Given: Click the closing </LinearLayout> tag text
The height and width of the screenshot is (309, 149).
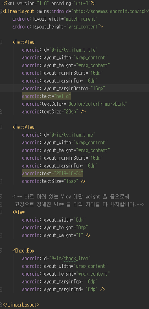Looking at the screenshot, I should (x=21, y=305).
